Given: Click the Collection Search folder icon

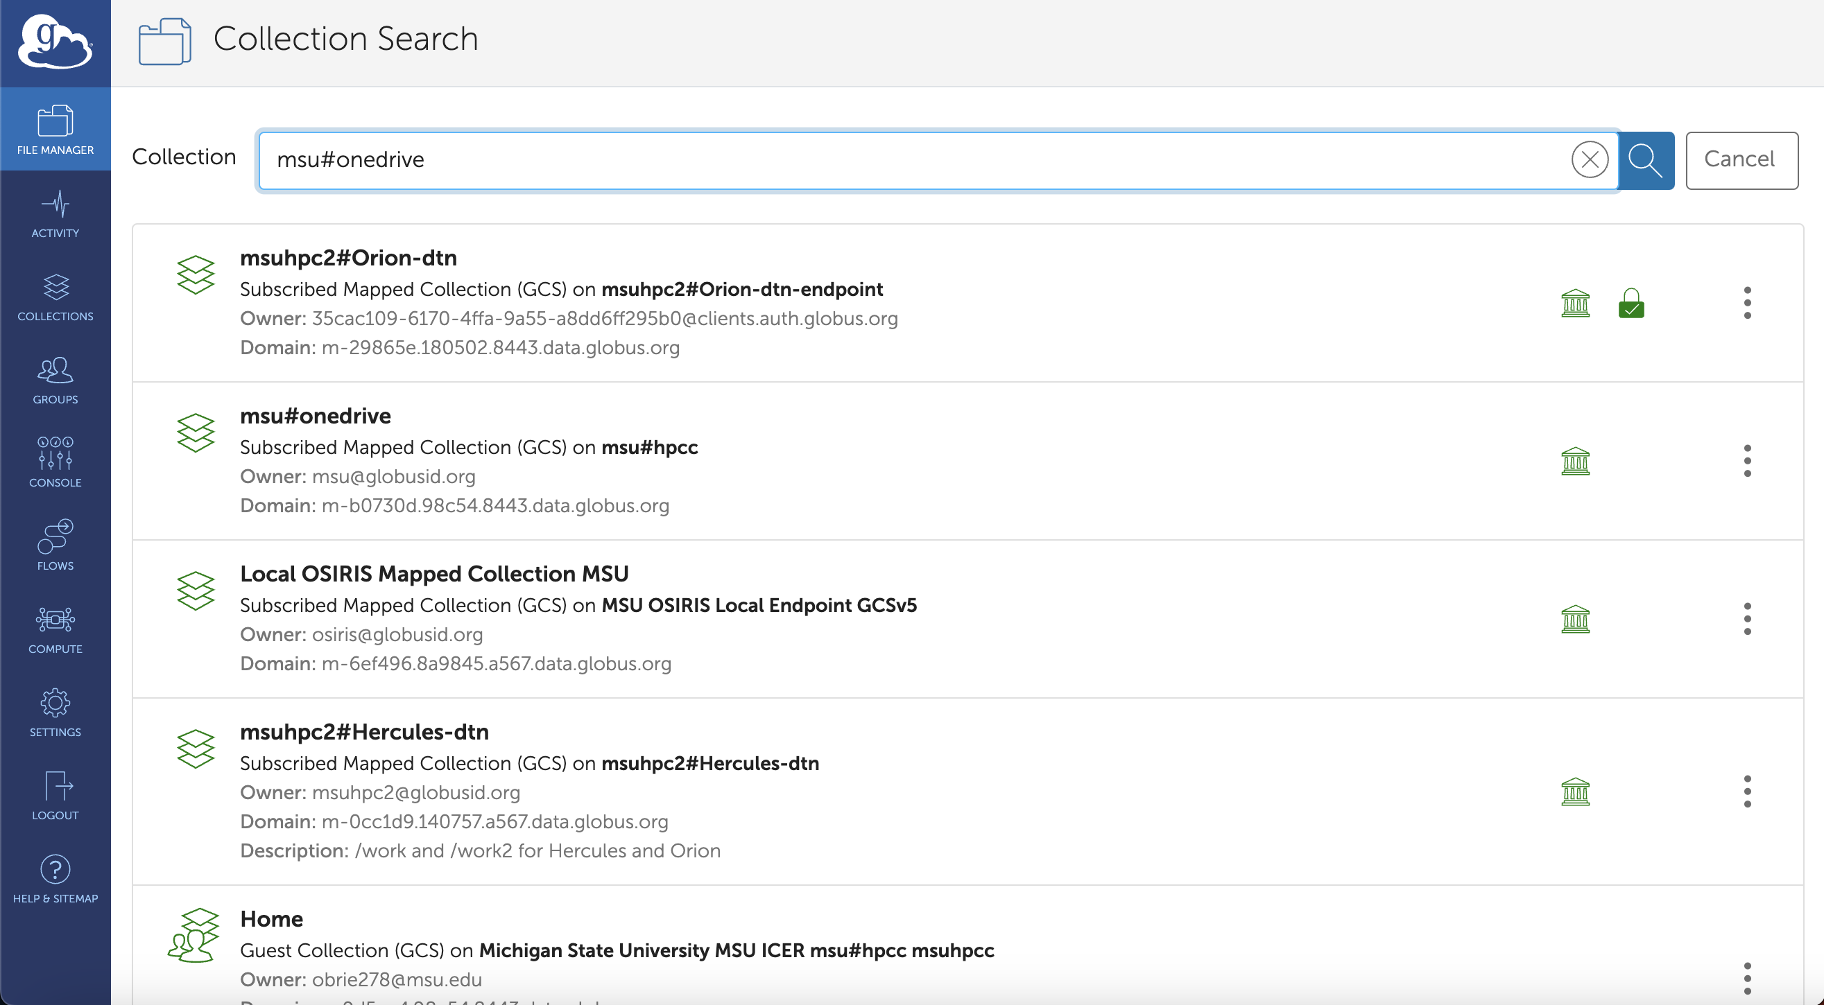Looking at the screenshot, I should click(x=164, y=41).
